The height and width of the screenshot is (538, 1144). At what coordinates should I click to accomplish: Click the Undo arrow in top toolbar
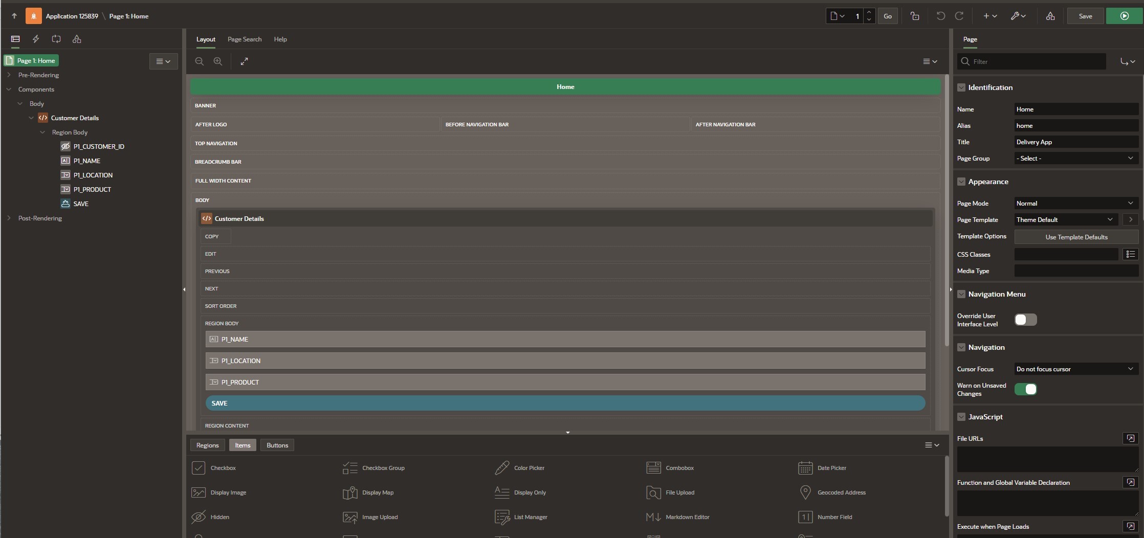tap(940, 16)
